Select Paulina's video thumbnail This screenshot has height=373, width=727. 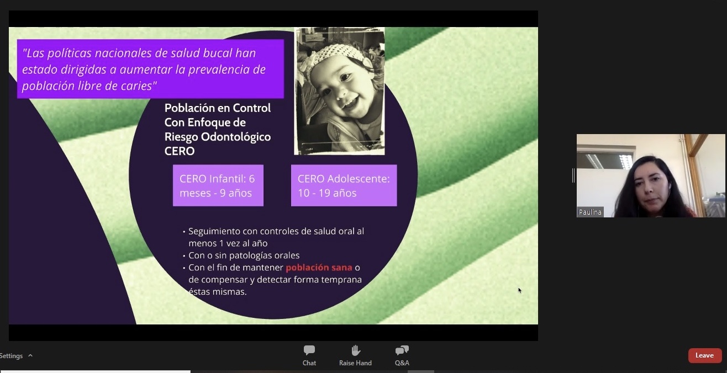coord(650,175)
